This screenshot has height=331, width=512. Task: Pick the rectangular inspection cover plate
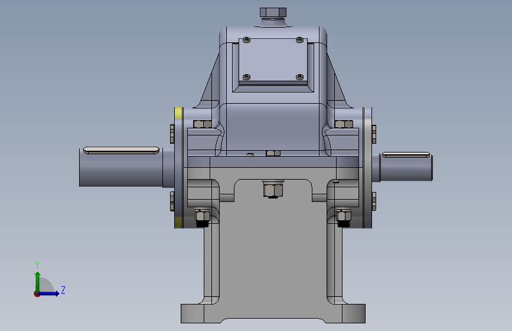click(273, 60)
